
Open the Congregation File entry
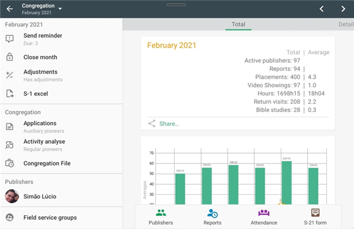[61, 163]
